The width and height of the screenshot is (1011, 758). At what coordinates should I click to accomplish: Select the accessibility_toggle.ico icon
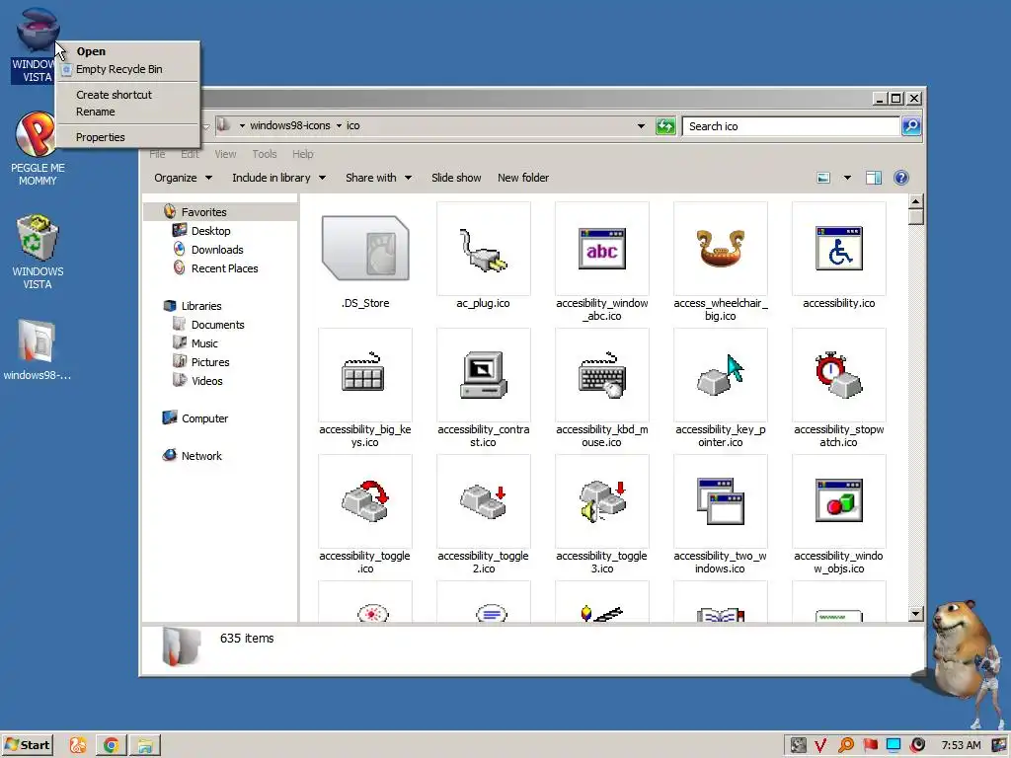pos(365,501)
